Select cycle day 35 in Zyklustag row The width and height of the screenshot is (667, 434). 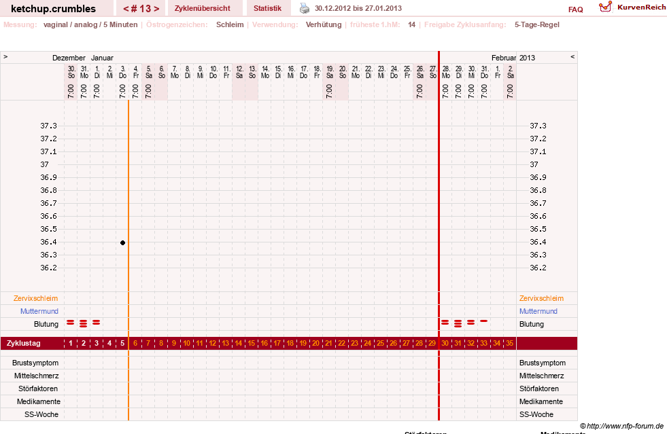[510, 343]
